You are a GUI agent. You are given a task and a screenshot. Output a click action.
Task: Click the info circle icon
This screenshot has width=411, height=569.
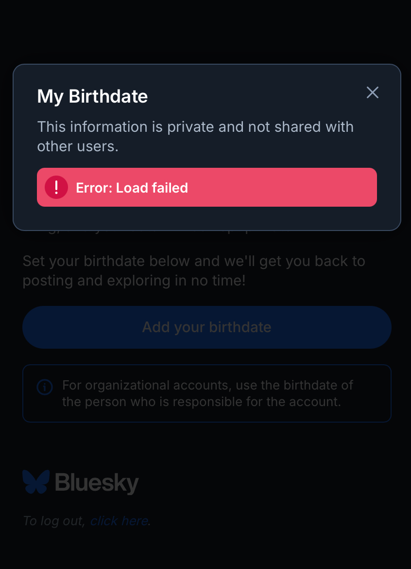point(45,387)
